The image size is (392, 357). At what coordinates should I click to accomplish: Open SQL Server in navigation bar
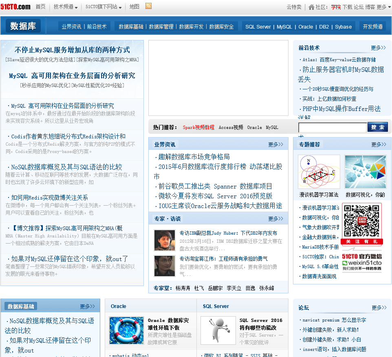tap(258, 27)
